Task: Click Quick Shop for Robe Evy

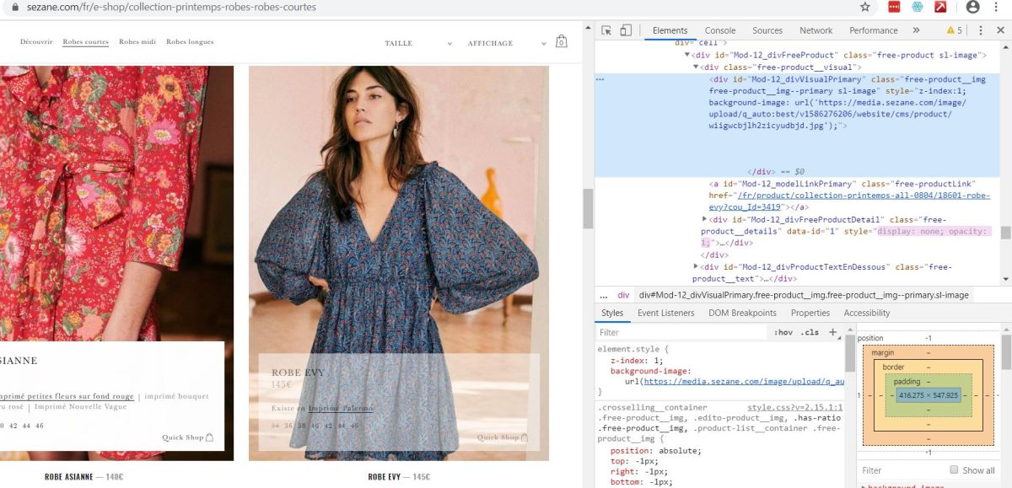Action: (x=502, y=437)
